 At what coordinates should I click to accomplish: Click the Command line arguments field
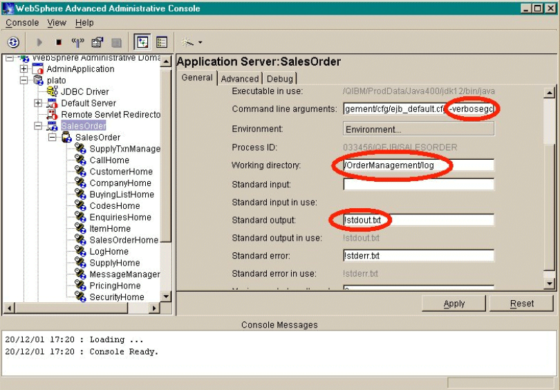point(418,109)
